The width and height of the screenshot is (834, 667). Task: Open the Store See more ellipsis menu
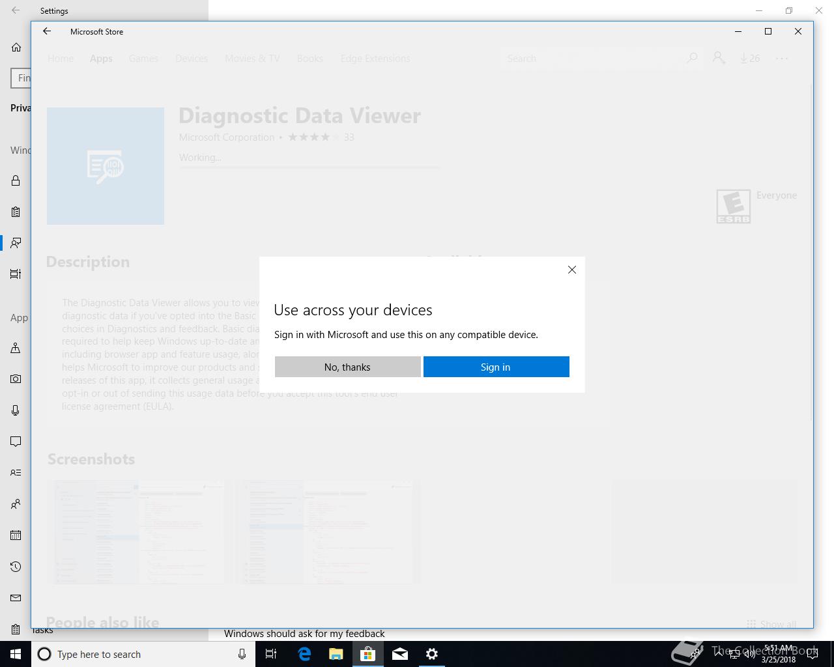click(x=782, y=59)
